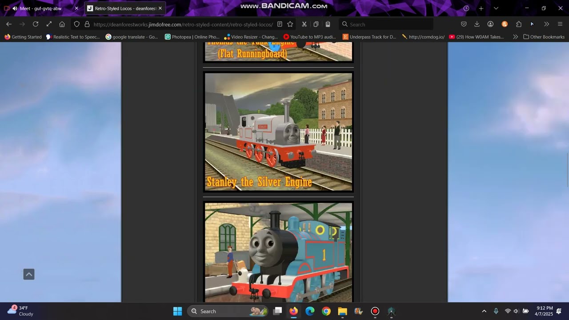Go back to the previous page
This screenshot has height=320, width=569.
[9, 24]
